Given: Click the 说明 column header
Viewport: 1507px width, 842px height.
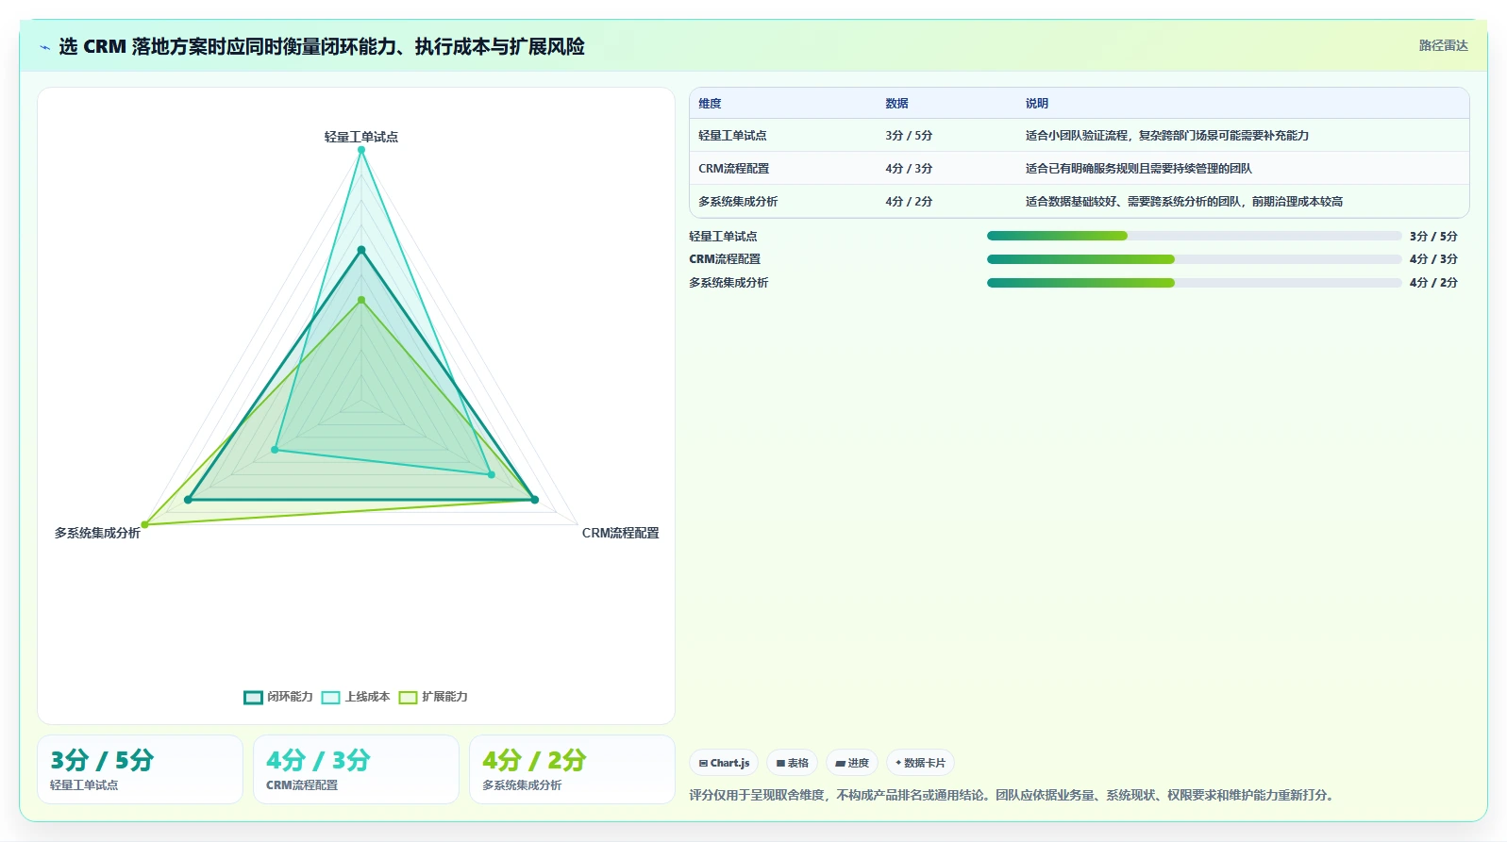Looking at the screenshot, I should tap(1037, 104).
